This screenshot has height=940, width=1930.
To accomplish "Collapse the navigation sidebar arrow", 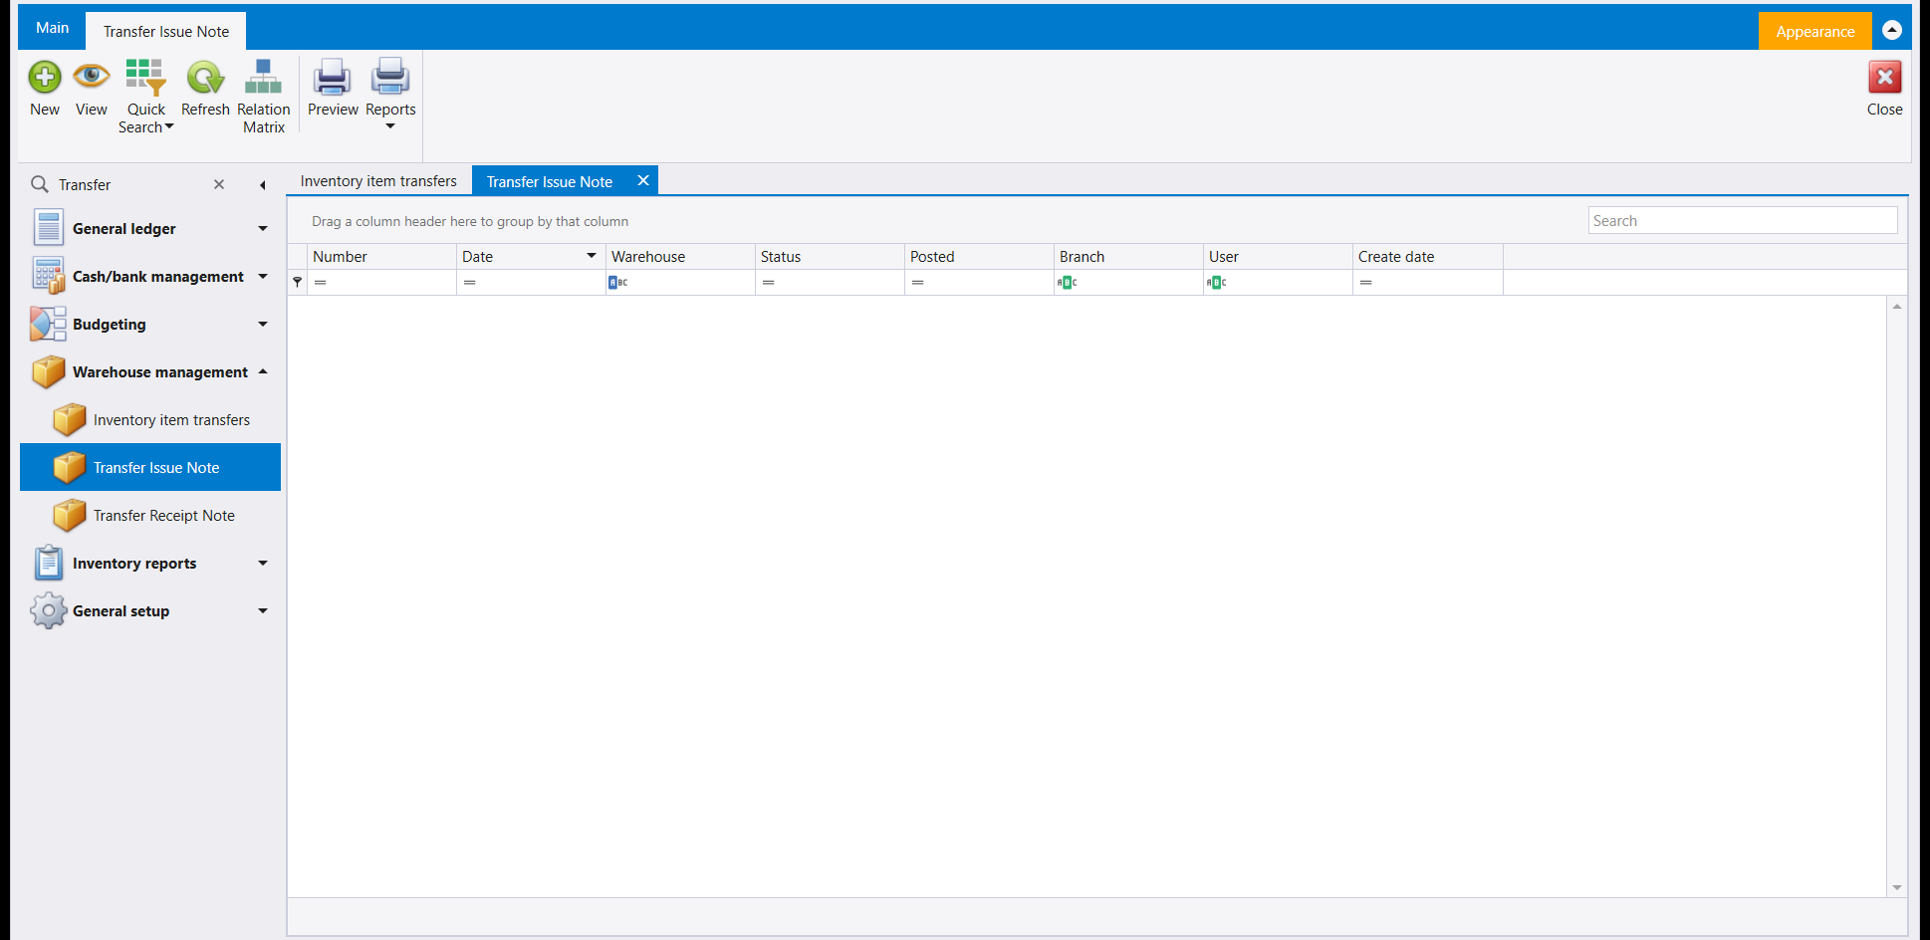I will point(262,185).
